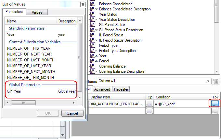Select GL Period Status in the item tree
The height and width of the screenshot is (139, 221).
click(x=112, y=25)
